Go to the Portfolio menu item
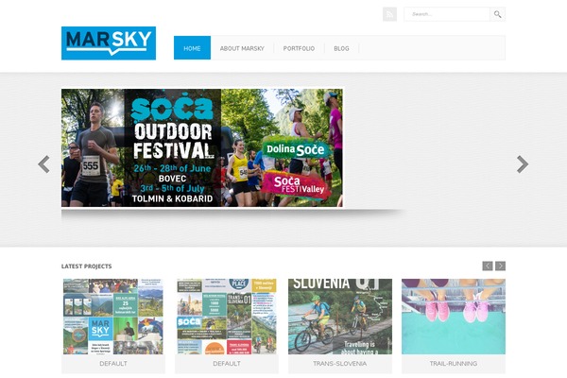Image resolution: width=567 pixels, height=378 pixels. point(299,48)
